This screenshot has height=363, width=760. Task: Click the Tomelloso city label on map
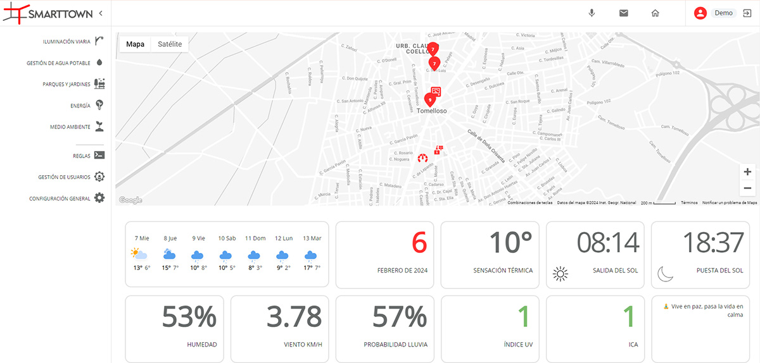click(432, 111)
